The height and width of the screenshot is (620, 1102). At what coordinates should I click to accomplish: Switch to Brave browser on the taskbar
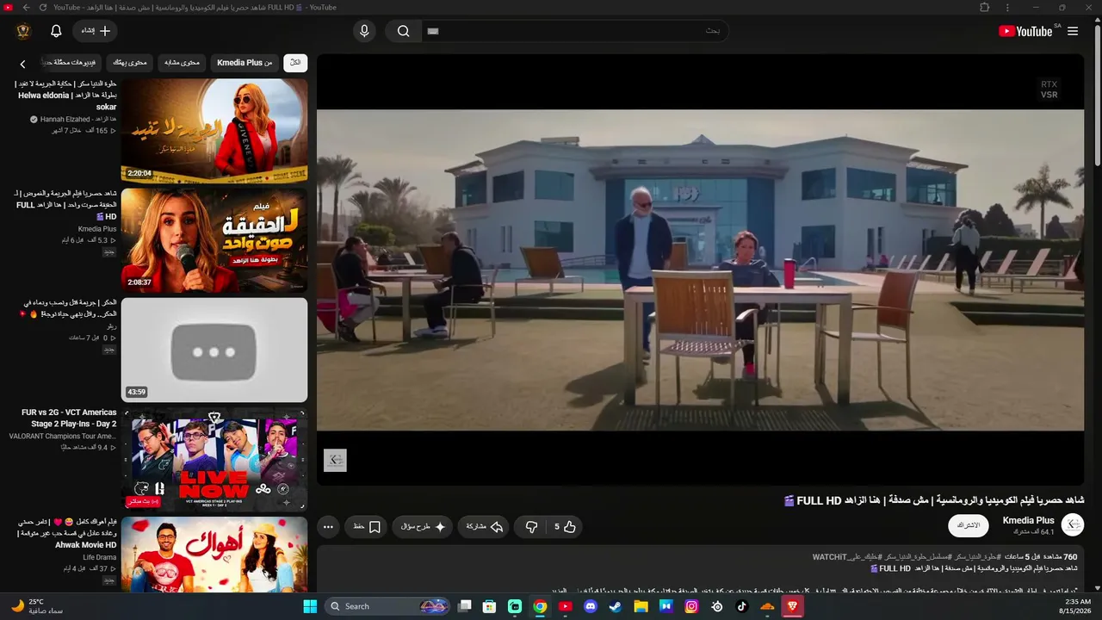pyautogui.click(x=792, y=606)
